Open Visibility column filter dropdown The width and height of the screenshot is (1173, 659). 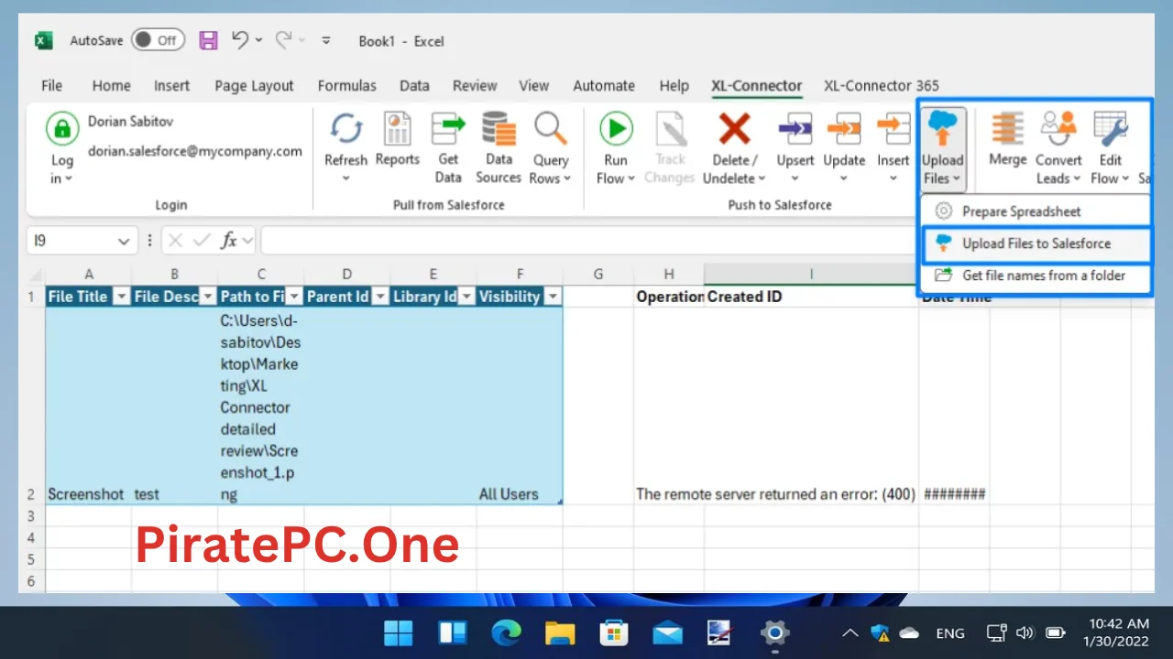(x=552, y=297)
